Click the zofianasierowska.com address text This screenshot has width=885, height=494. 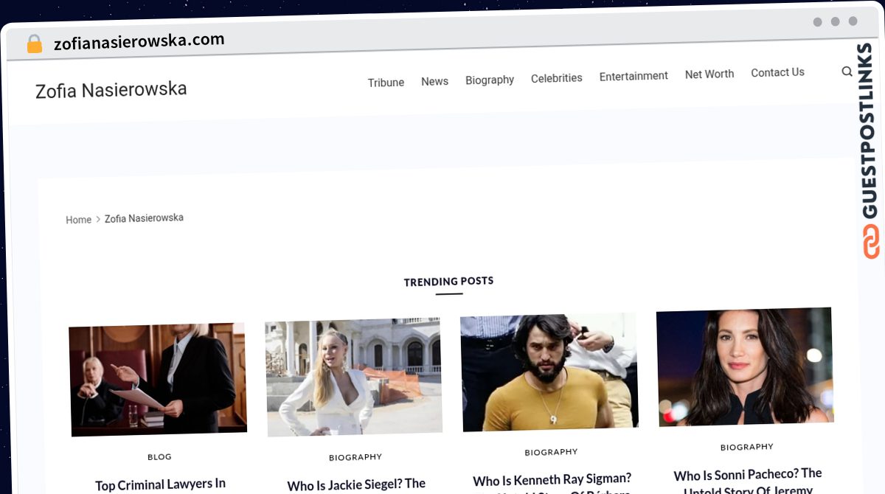(139, 41)
